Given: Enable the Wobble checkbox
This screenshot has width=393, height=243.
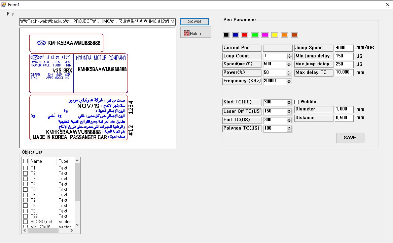Looking at the screenshot, I should coord(297,102).
